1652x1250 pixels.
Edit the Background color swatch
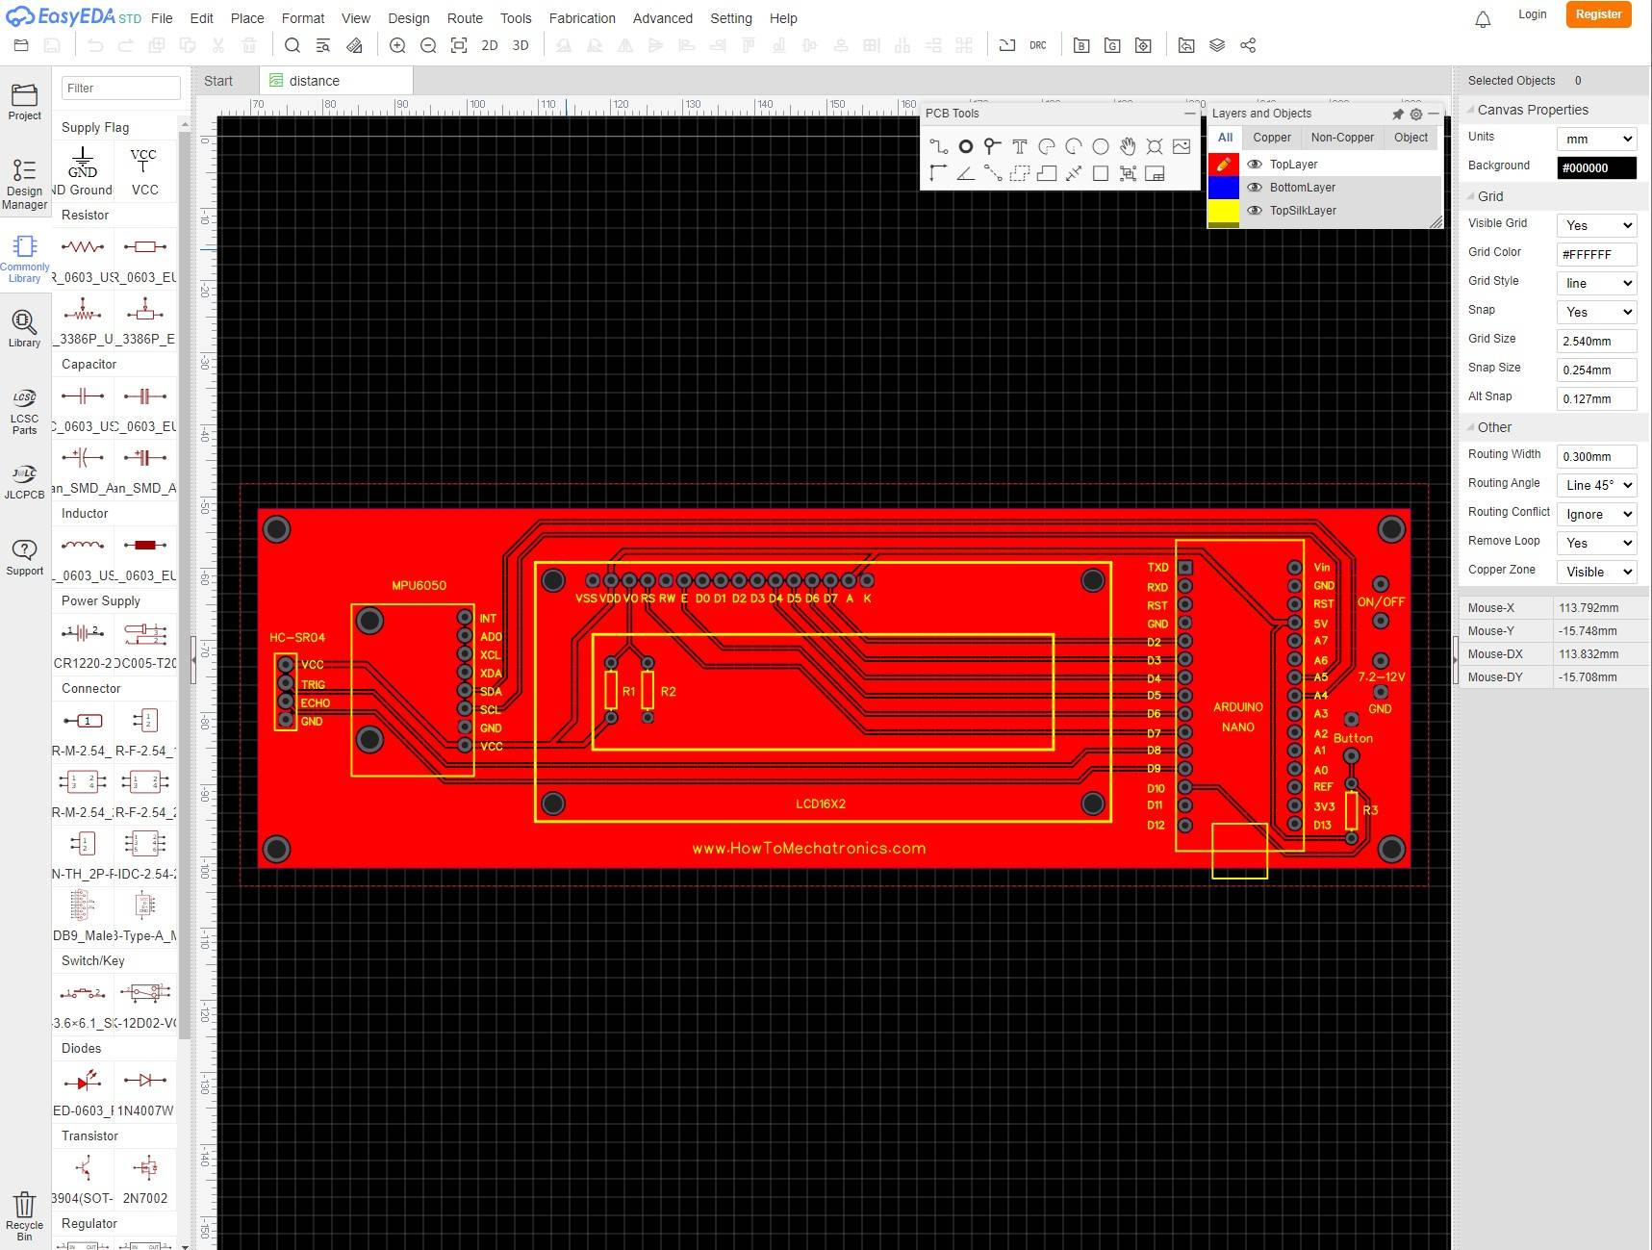tap(1595, 167)
